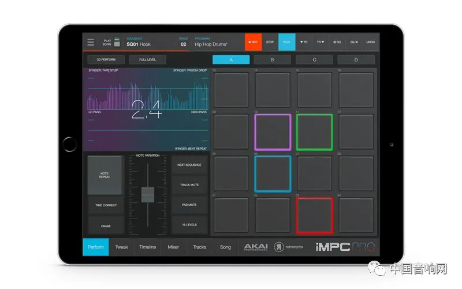Switch to the Timeline tab
462x289 pixels.
(x=148, y=247)
